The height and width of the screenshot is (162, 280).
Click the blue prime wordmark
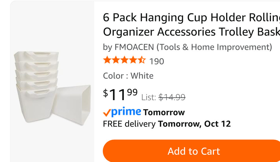pos(126,112)
